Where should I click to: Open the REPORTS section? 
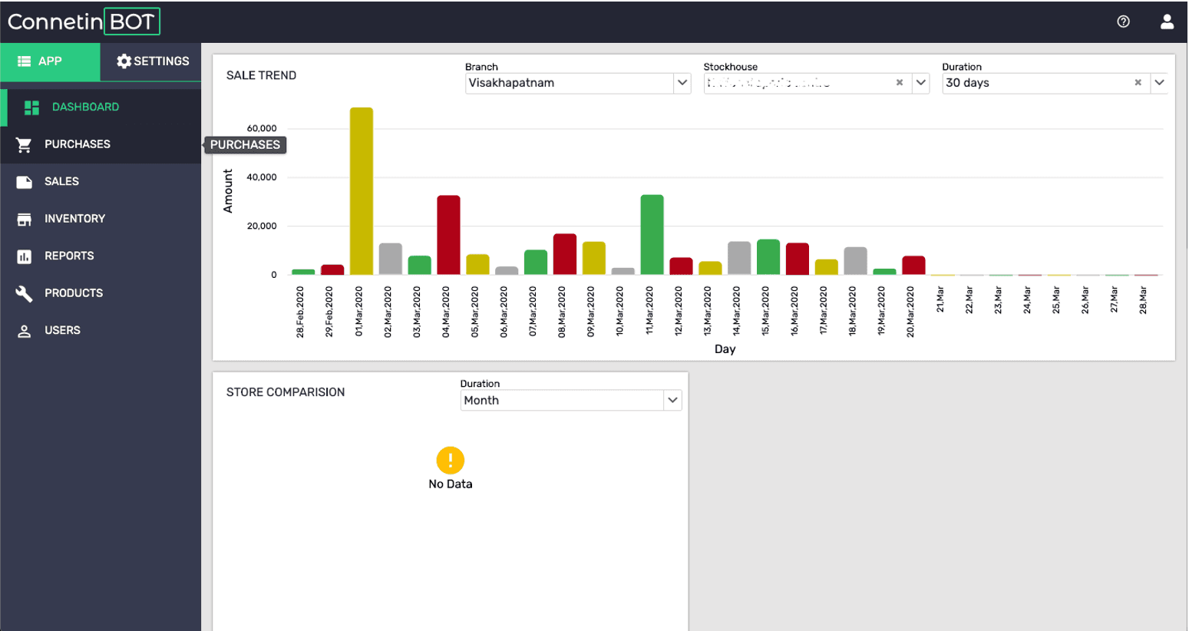pos(101,256)
